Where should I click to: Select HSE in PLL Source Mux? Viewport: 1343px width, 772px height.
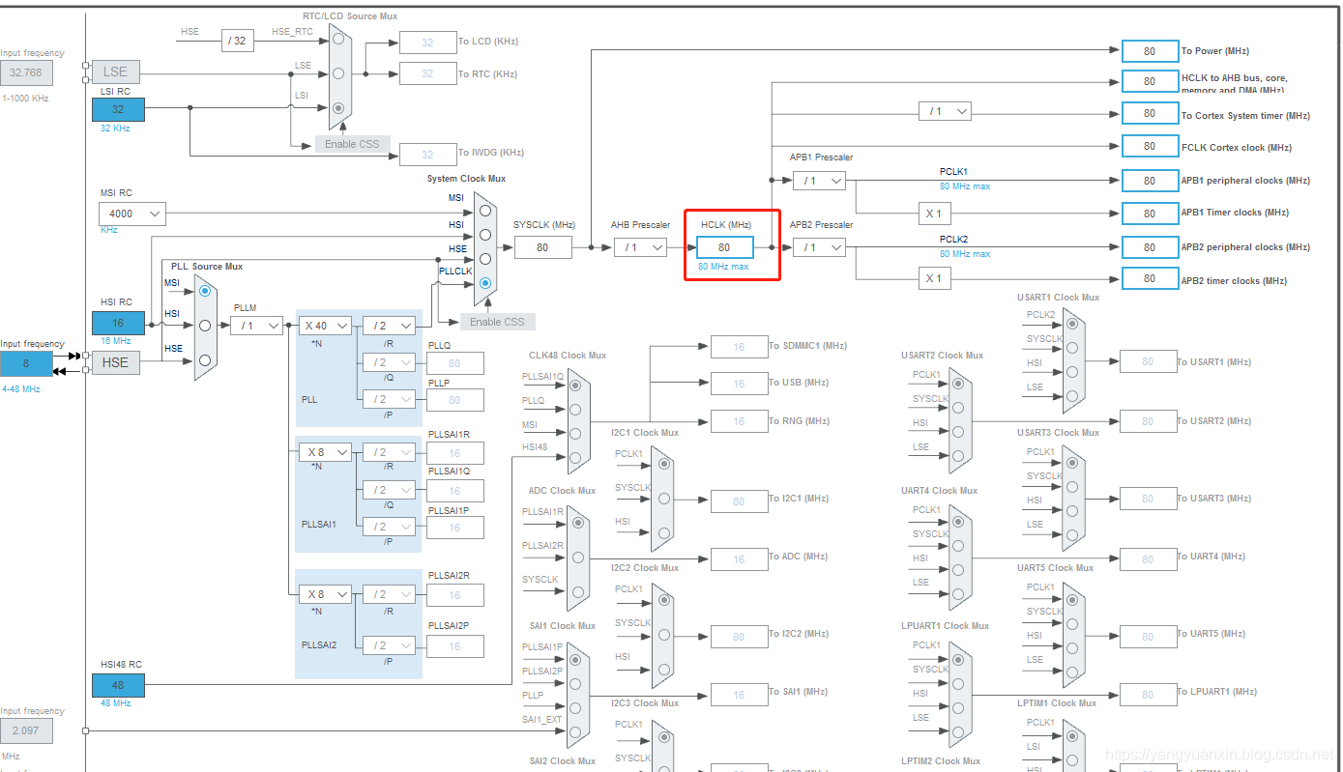[204, 360]
